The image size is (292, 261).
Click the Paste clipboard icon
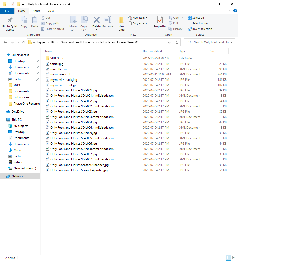[x=35, y=20]
